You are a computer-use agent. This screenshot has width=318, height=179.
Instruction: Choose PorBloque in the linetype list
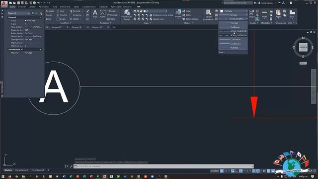point(233,27)
